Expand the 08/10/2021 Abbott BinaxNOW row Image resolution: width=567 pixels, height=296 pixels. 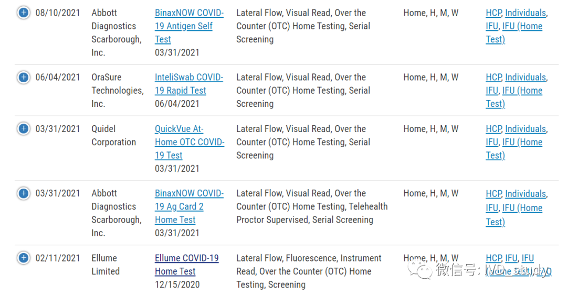(x=23, y=13)
